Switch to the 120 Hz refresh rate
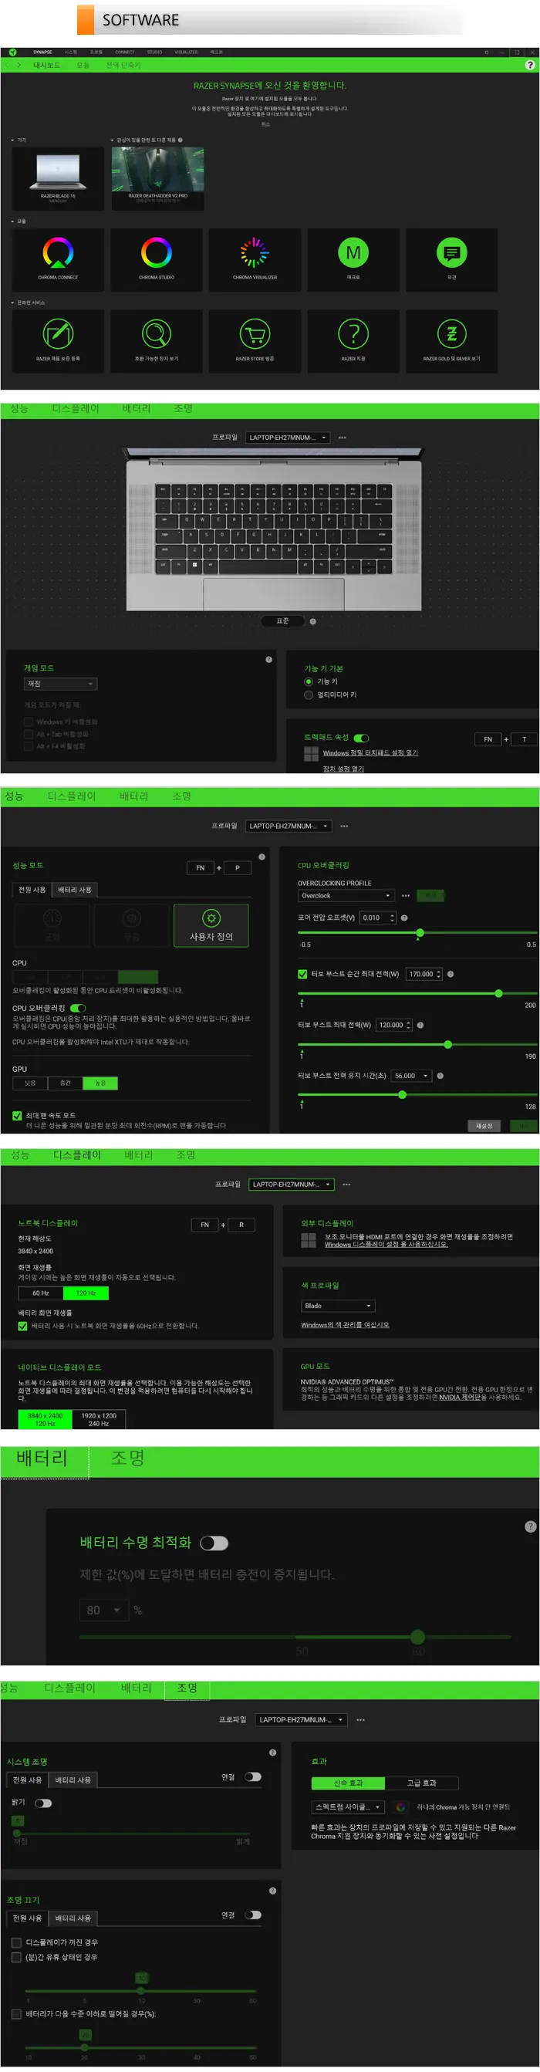 86,1293
